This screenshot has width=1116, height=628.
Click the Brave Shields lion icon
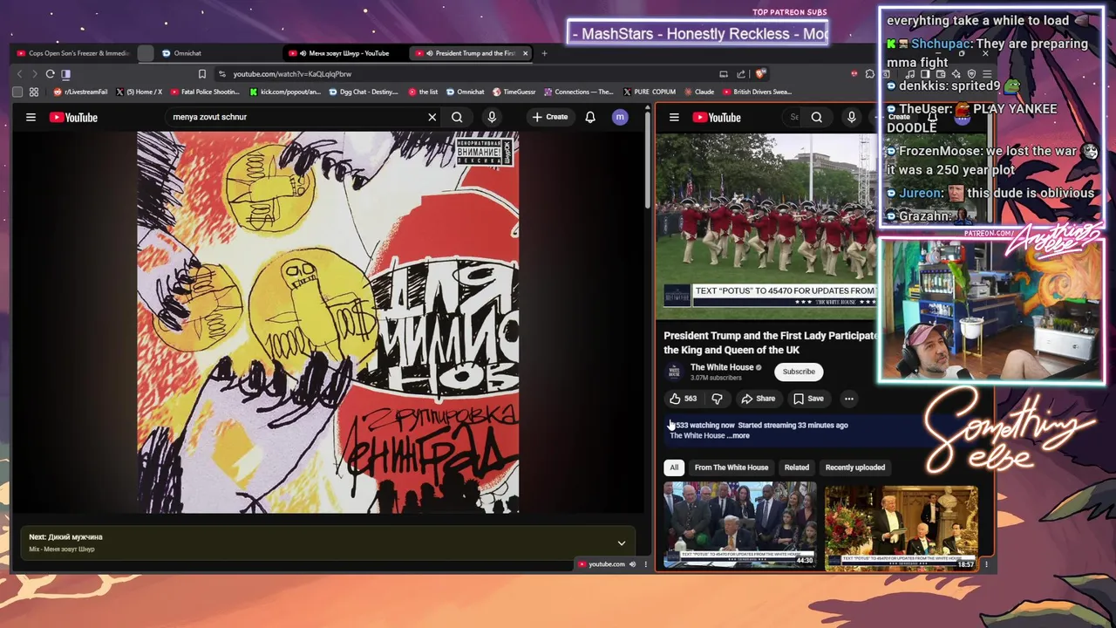(760, 74)
